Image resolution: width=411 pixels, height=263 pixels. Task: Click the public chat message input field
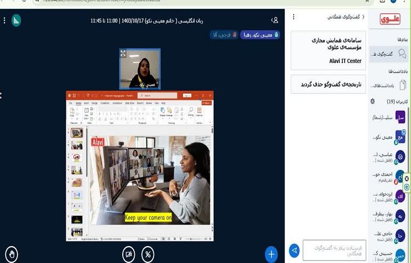click(x=334, y=251)
